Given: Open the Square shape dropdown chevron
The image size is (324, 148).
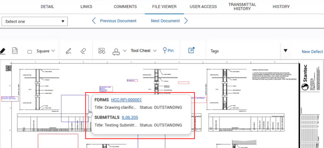Looking at the screenshot, I should coord(53,51).
